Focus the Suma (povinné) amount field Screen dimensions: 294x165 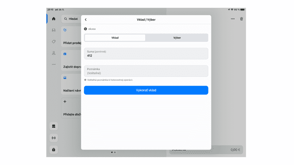pos(146,53)
